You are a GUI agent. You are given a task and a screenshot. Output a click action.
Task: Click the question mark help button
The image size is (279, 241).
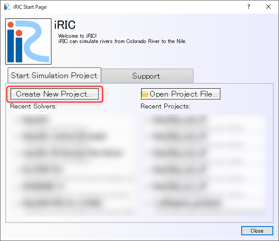click(x=249, y=7)
